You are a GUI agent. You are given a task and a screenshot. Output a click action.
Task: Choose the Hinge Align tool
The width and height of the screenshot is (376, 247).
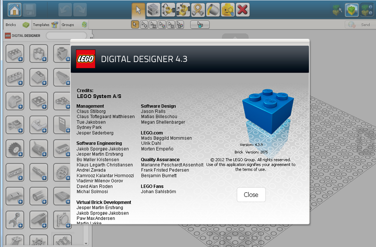[183, 10]
